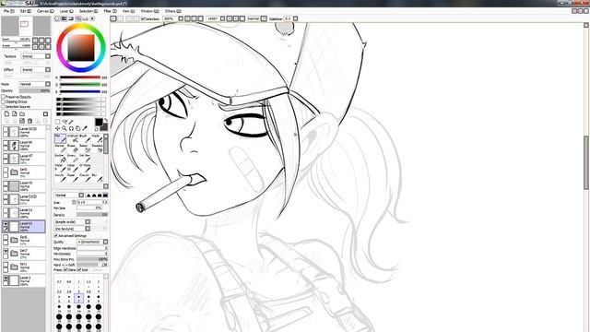The height and width of the screenshot is (332, 590).
Task: Click the canvas vertical scrollbar
Action: click(x=586, y=162)
